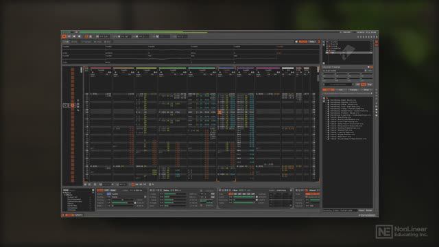Click the highlighted current pattern in sequencer
This screenshot has height=247, width=439.
pos(73,105)
